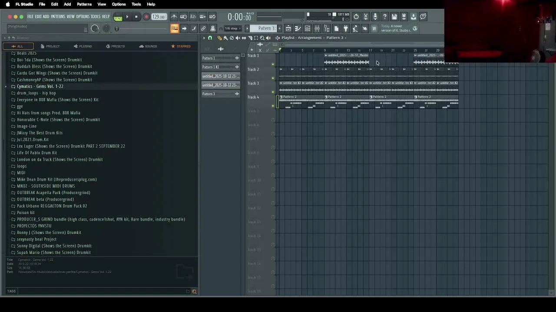The height and width of the screenshot is (312, 556).
Task: Open the metronome toggle icon
Action: [x=174, y=16]
